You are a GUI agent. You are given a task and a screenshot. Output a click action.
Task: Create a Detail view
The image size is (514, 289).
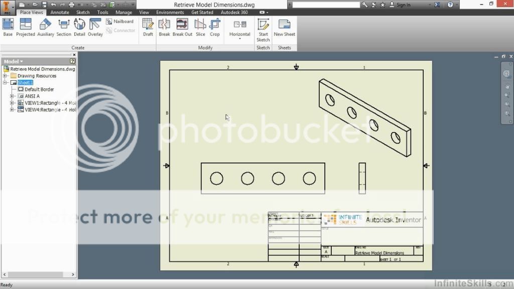point(79,27)
